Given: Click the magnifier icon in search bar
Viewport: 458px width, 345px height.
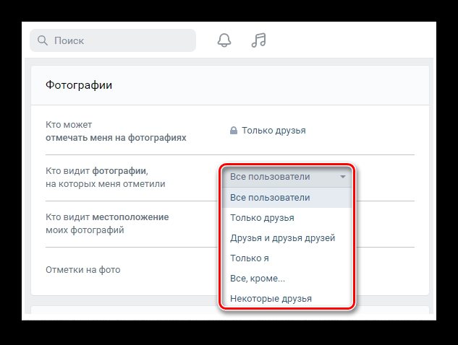Looking at the screenshot, I should click(43, 40).
